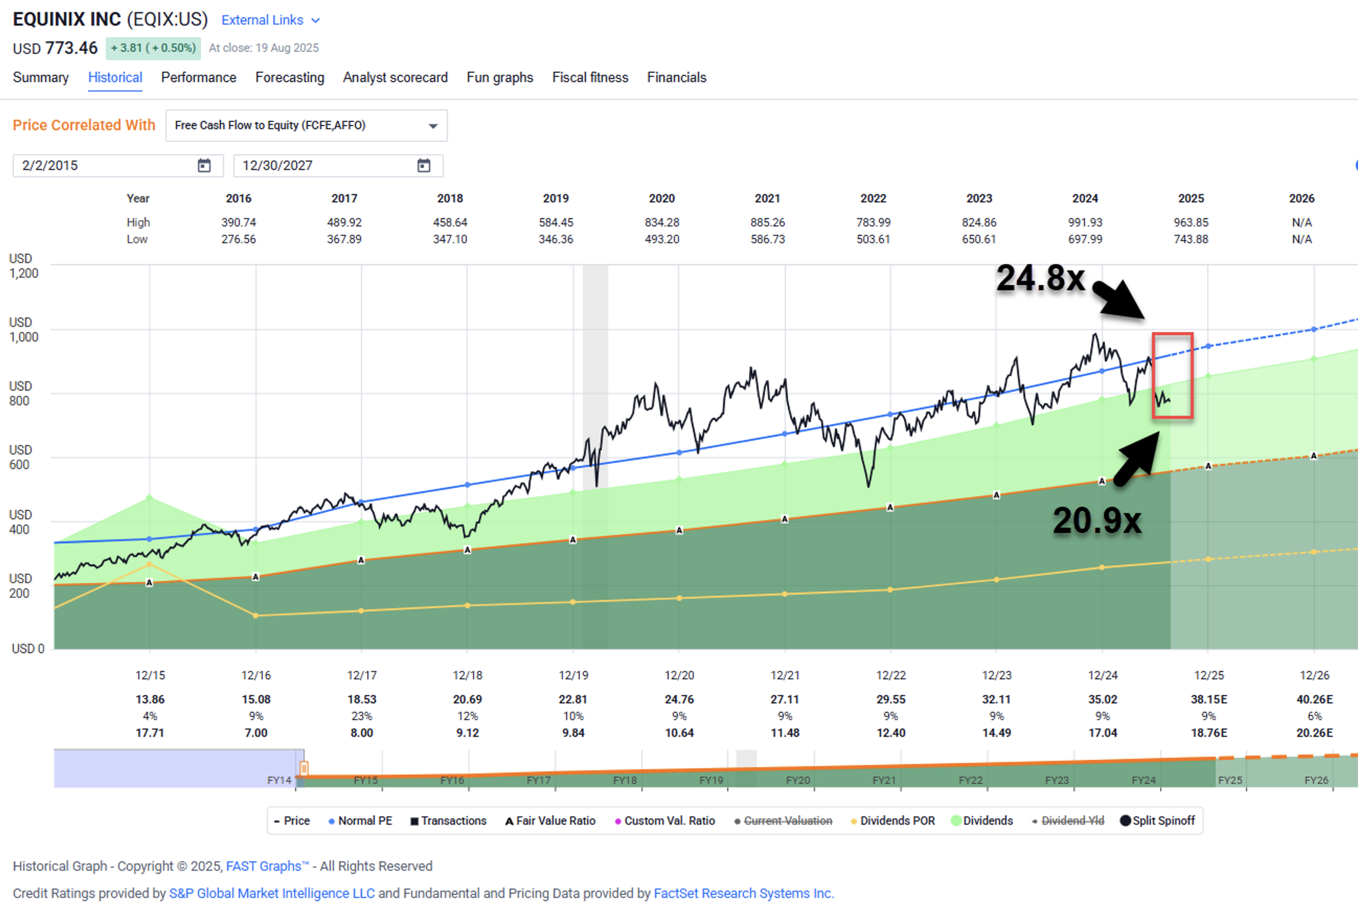Viewport: 1361px width, 918px height.
Task: Click the range navigator left handle
Action: tap(304, 769)
